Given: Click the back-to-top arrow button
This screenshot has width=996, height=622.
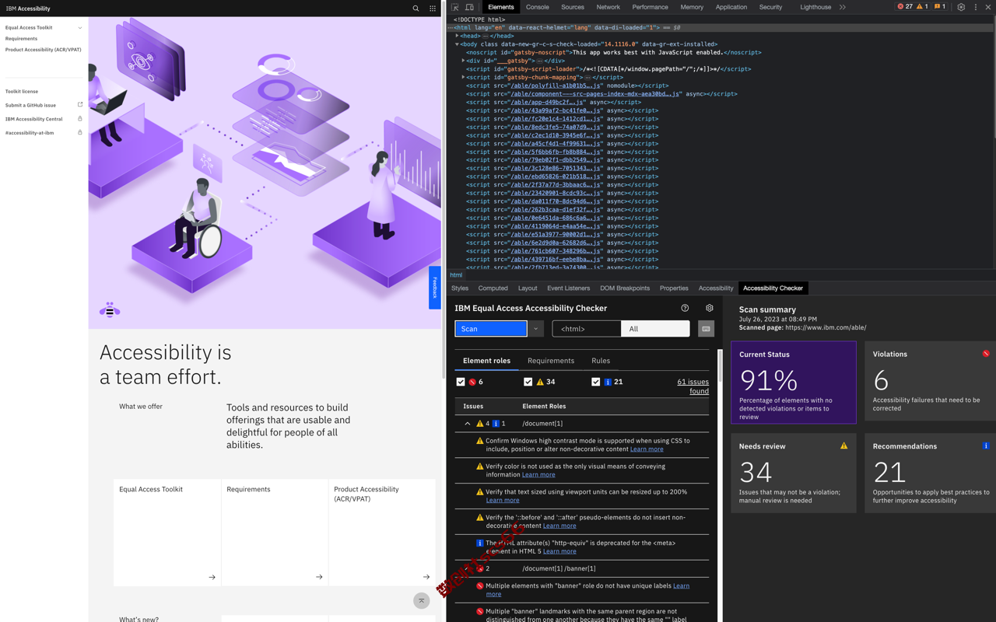Looking at the screenshot, I should (x=422, y=600).
